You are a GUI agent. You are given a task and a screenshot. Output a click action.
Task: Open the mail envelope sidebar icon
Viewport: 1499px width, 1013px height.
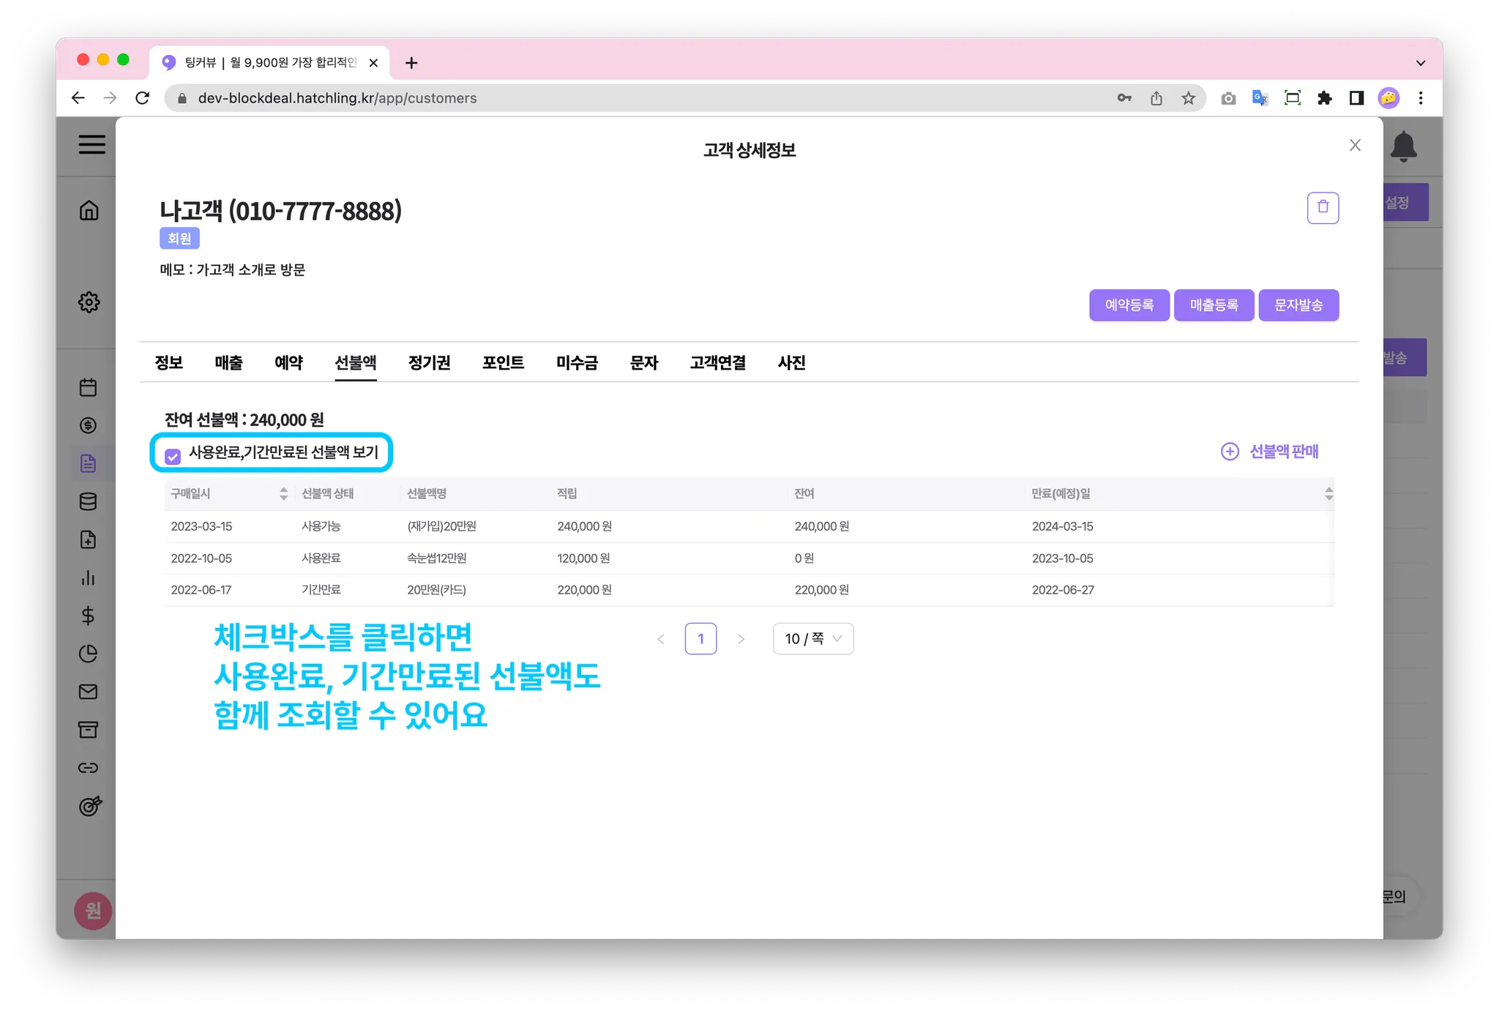[88, 692]
